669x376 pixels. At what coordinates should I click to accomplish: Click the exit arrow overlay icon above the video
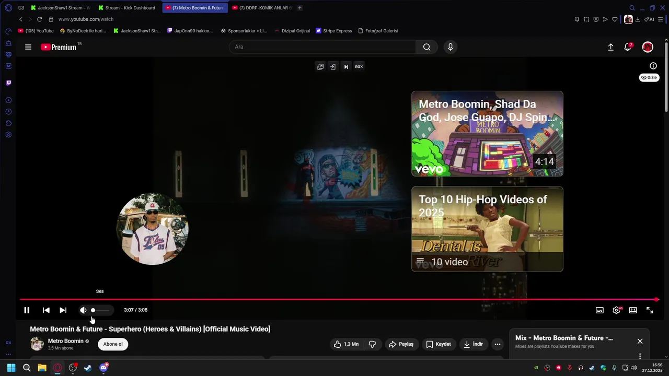coord(333,66)
